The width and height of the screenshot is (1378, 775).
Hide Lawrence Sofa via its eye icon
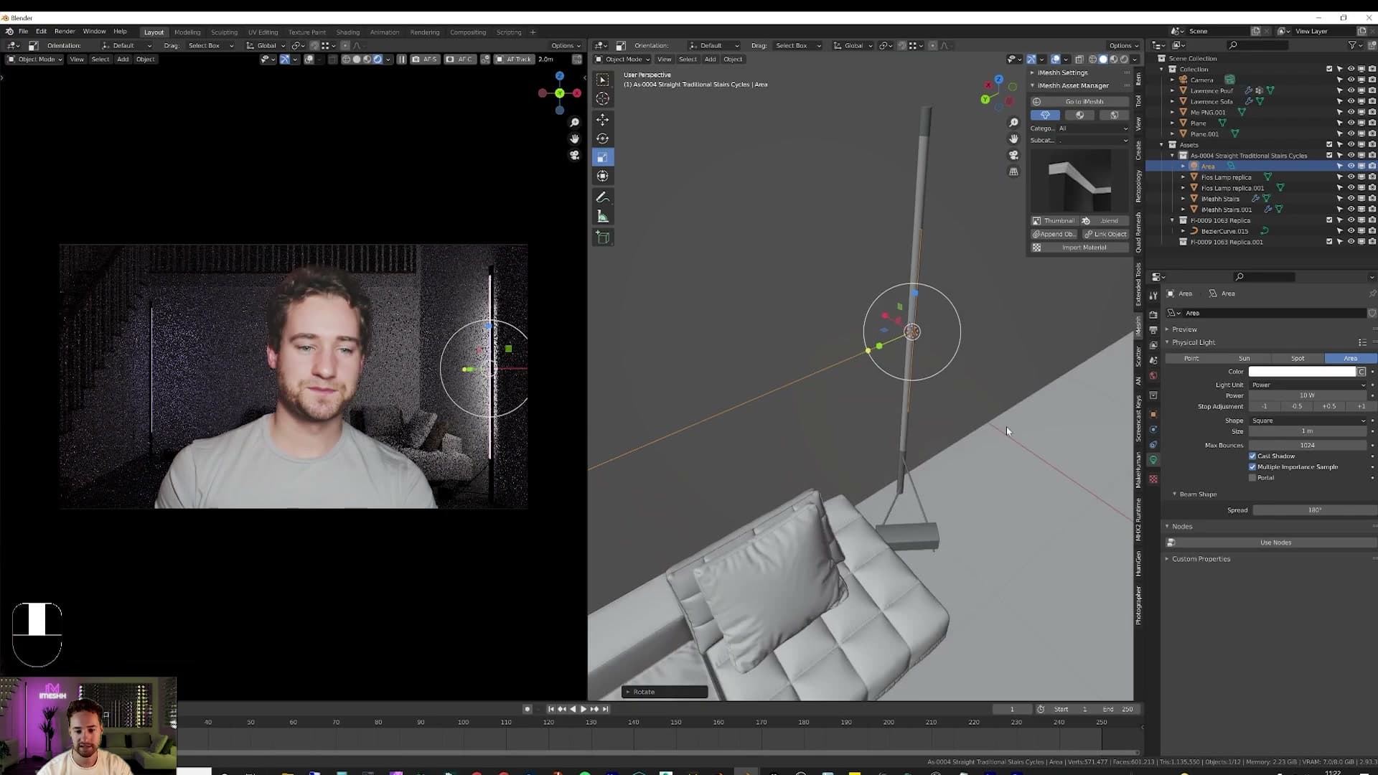point(1351,101)
